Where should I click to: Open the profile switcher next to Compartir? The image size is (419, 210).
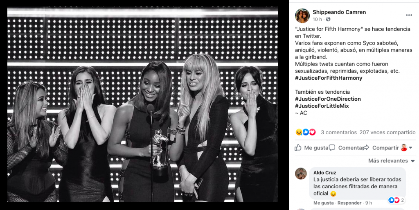[406, 148]
